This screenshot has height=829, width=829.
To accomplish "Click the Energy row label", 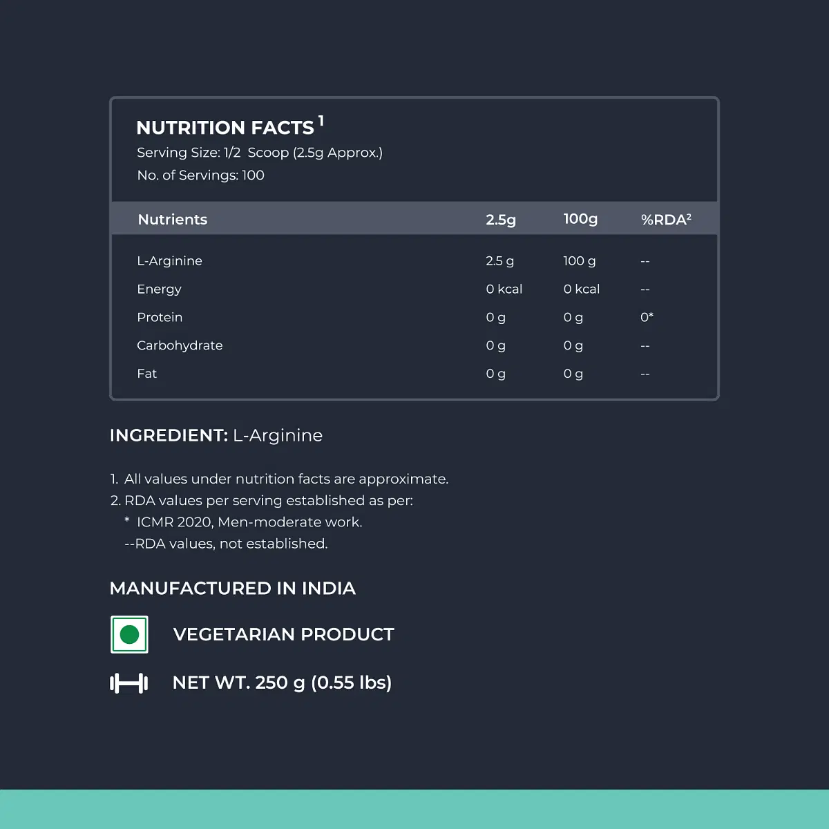I will (159, 289).
